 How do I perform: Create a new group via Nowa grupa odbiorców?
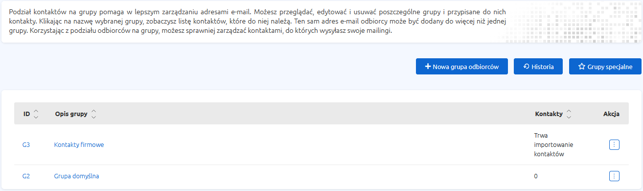(462, 67)
